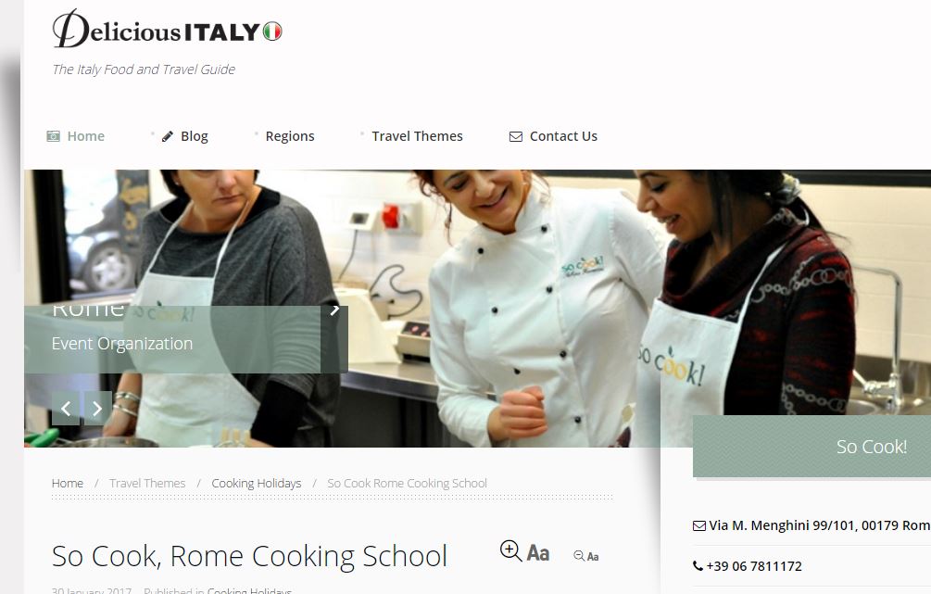
Task: Decrease font size with small magnifier
Action: click(586, 556)
